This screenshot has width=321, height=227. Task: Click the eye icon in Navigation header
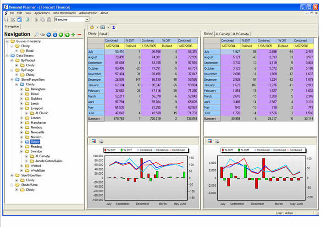tap(42, 34)
